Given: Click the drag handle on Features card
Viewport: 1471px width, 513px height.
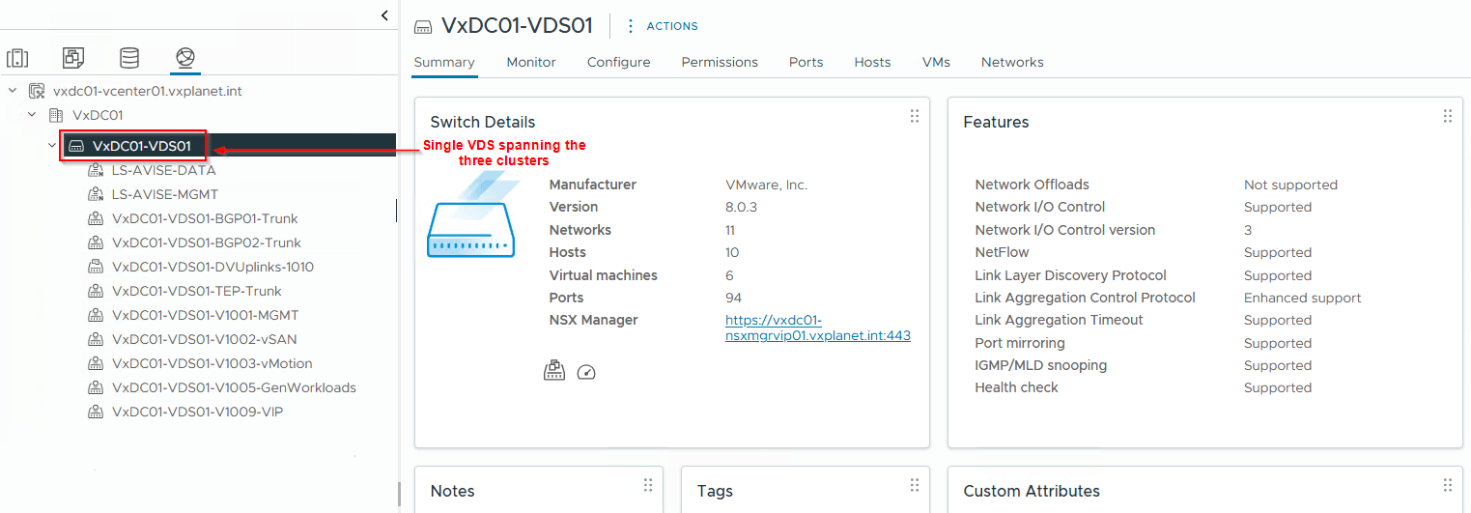Looking at the screenshot, I should coord(1447,117).
